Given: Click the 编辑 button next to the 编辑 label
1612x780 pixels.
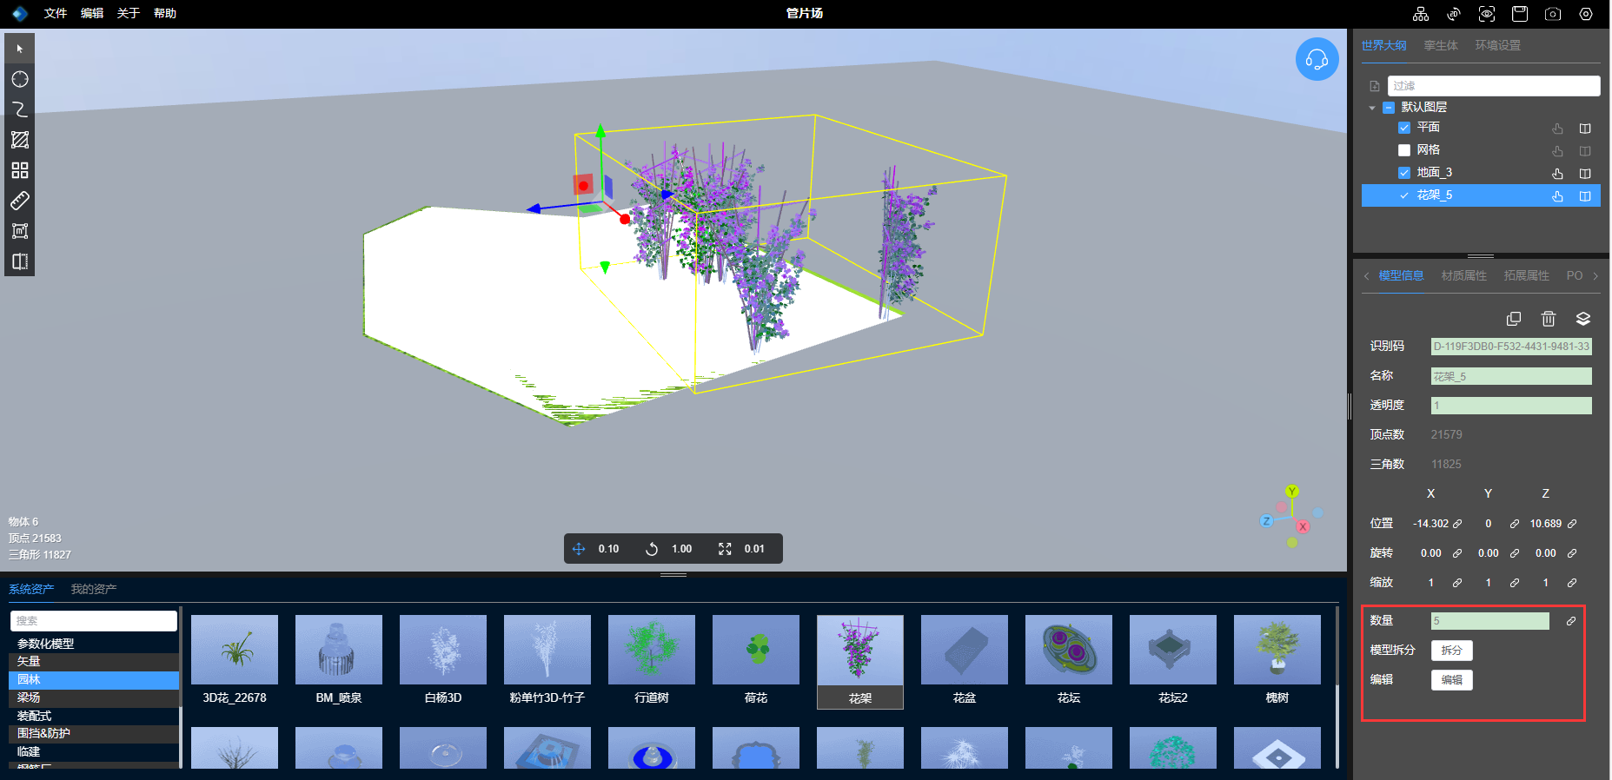Looking at the screenshot, I should 1451,679.
